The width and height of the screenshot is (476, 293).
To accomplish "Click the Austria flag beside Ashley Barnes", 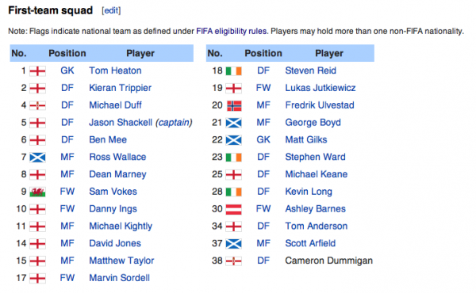I will [x=234, y=209].
